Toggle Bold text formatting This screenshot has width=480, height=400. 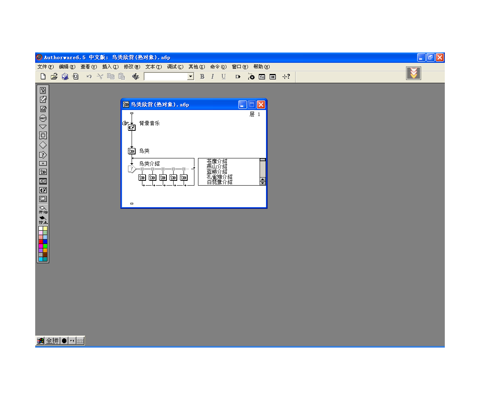[202, 76]
